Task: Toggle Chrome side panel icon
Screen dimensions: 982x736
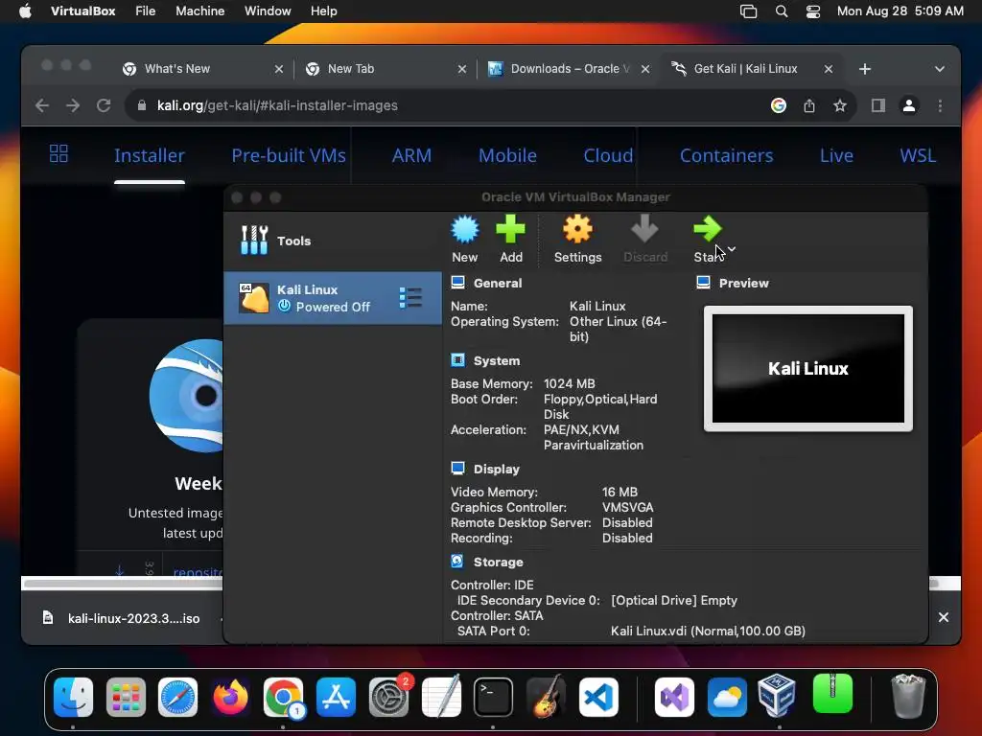Action: [x=878, y=105]
